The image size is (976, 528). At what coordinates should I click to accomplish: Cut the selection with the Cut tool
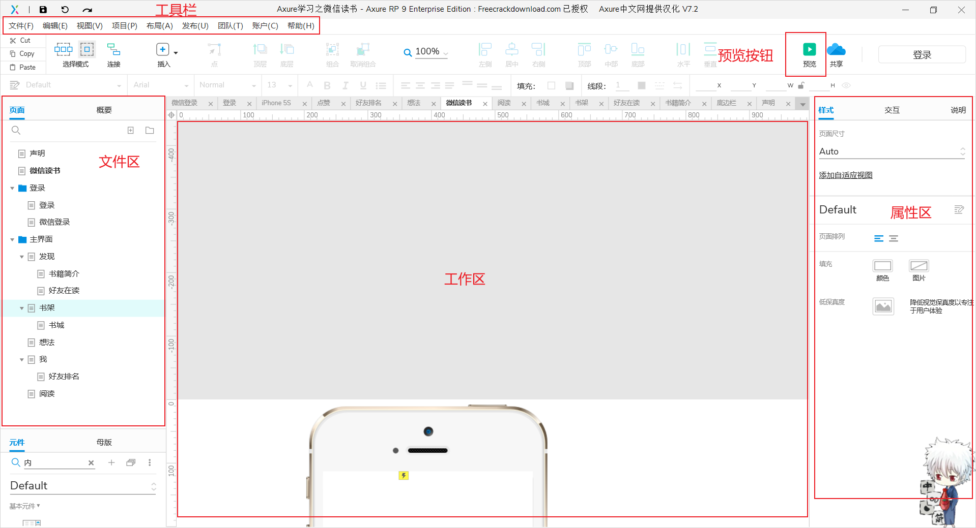tap(20, 40)
